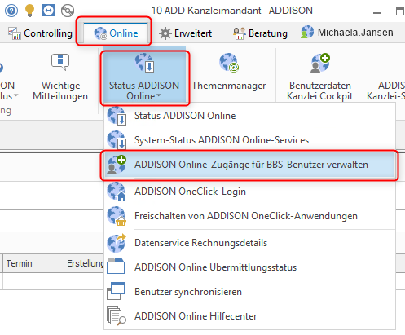Screen dimensions: 405x335
Task: Open the Michaela.Jansen user tab
Action: pyautogui.click(x=347, y=33)
